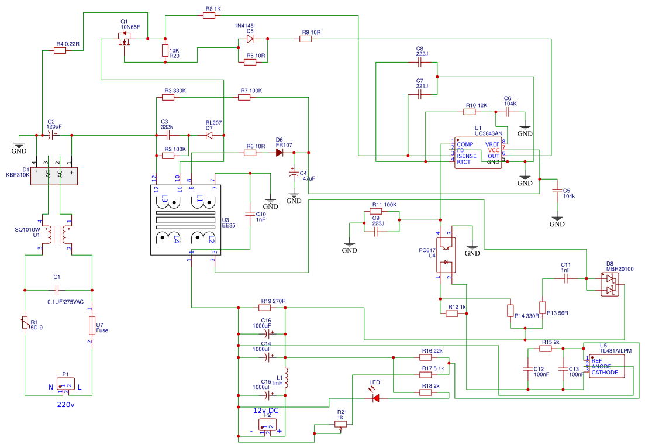Click the L1 1mH inductor symbol

[285, 378]
